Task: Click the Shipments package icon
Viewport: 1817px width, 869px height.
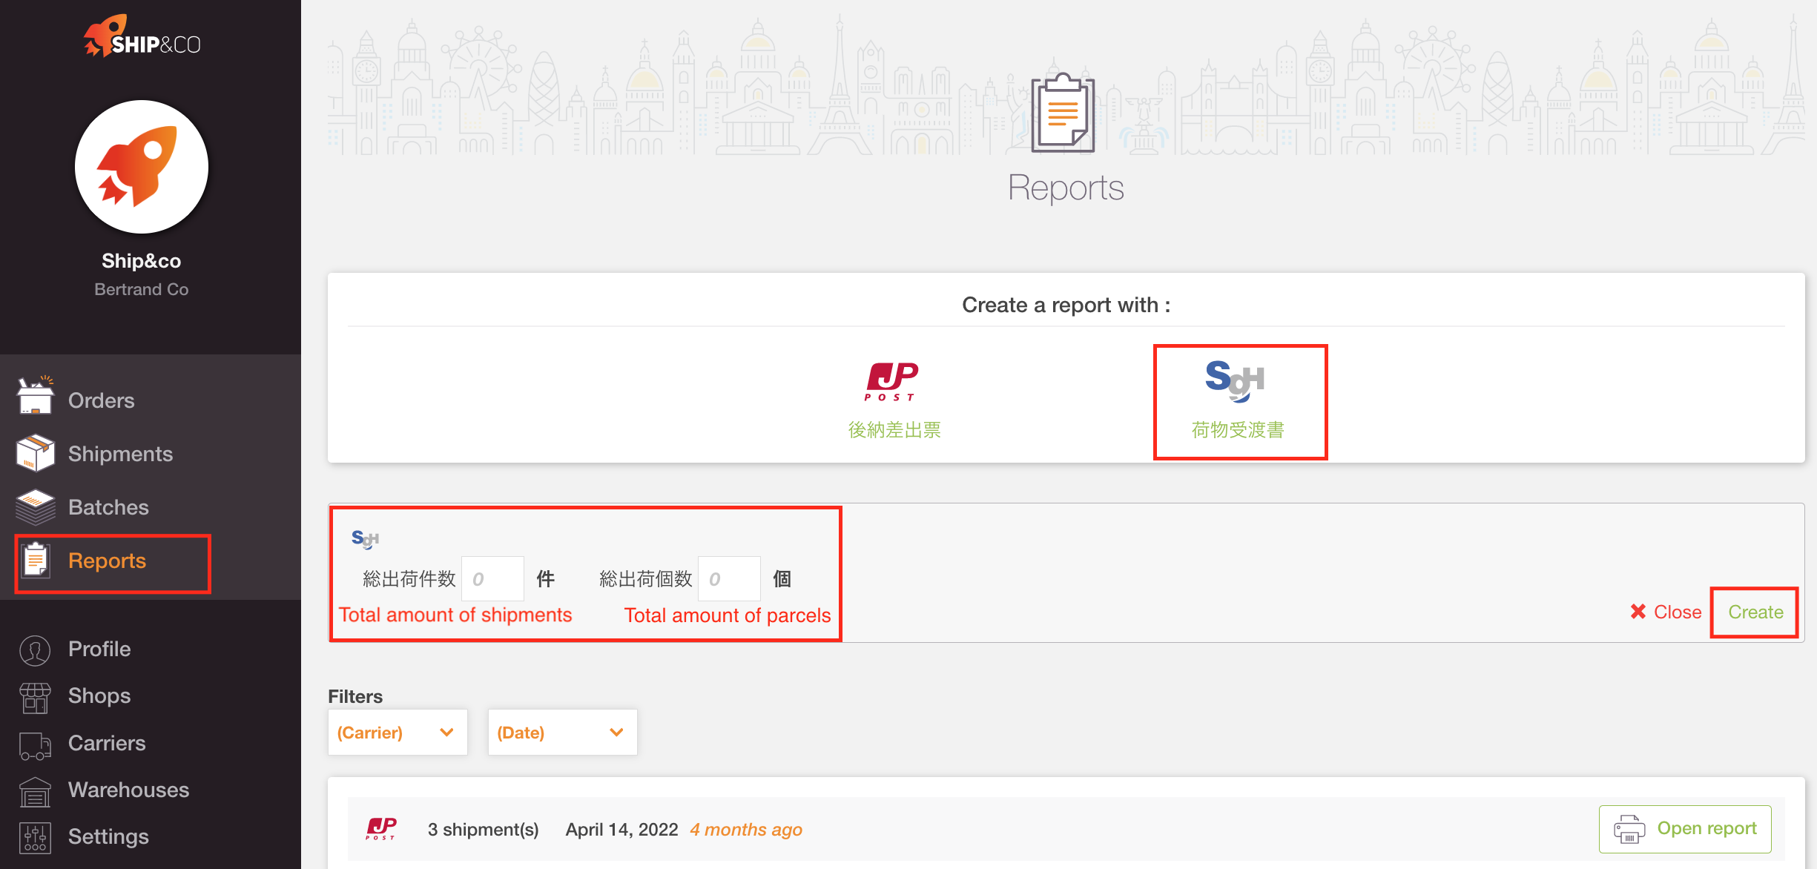Action: coord(35,453)
